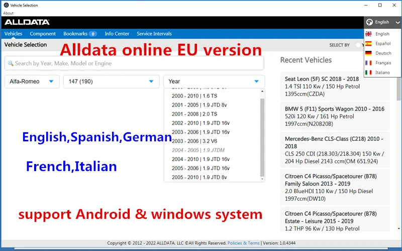Open the Service Intervals tab
Image resolution: width=402 pixels, height=251 pixels.
[154, 34]
